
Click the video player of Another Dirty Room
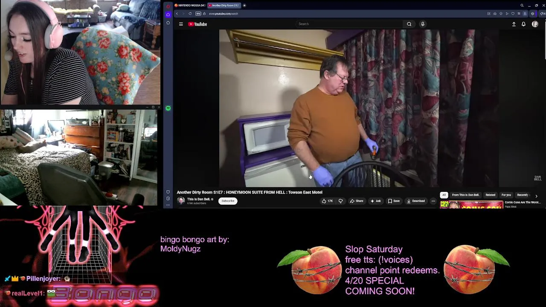pyautogui.click(x=359, y=108)
